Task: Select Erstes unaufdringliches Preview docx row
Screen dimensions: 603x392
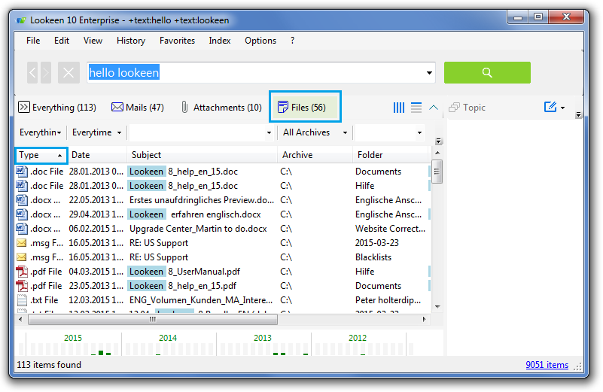Action: coord(223,200)
